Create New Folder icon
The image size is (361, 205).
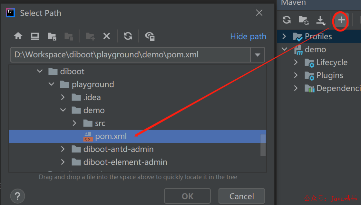(90, 37)
